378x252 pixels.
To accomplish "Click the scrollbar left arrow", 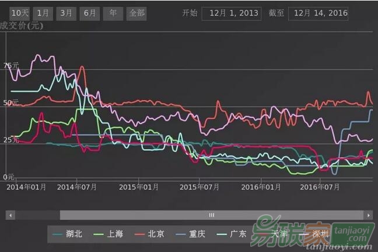I will click(x=10, y=215).
